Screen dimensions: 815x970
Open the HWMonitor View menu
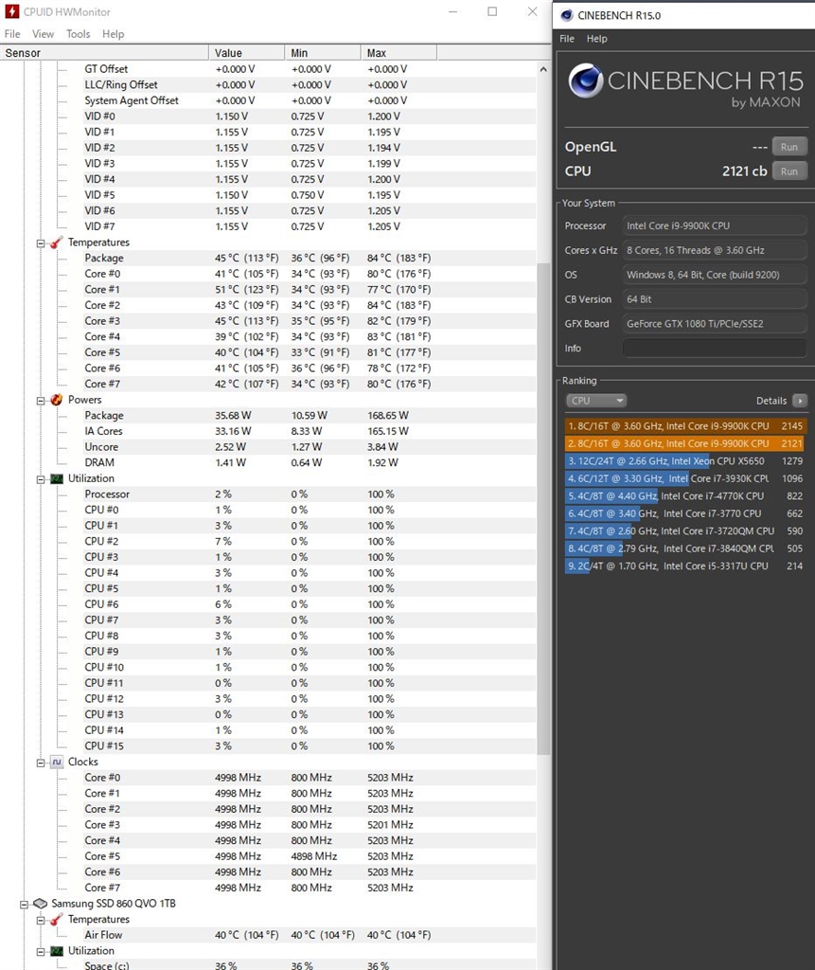(x=44, y=34)
